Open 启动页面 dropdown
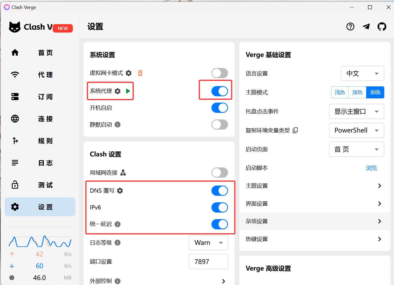The width and height of the screenshot is (394, 285). pyautogui.click(x=357, y=149)
